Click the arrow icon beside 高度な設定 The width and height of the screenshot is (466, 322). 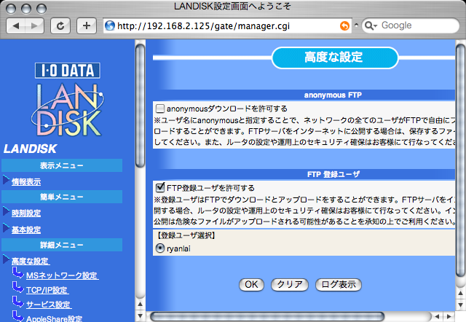point(6,259)
